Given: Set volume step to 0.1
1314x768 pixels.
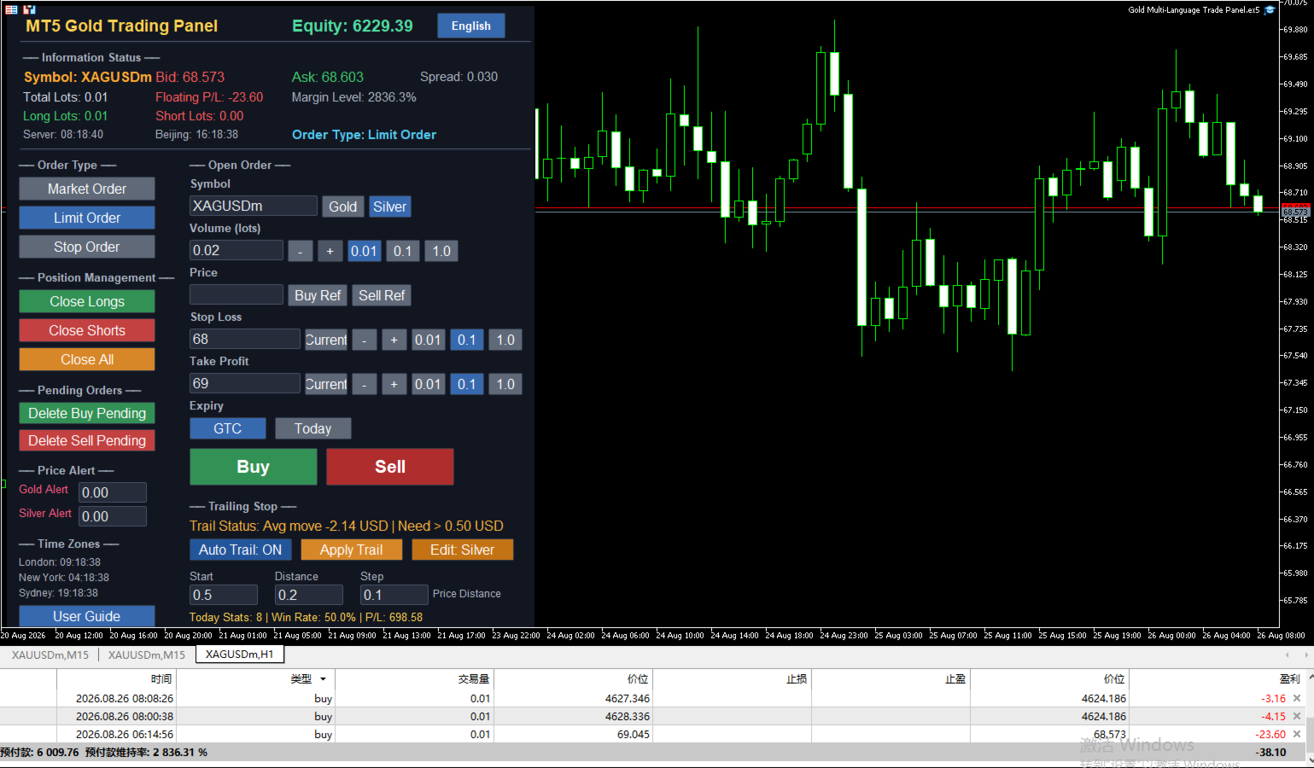Looking at the screenshot, I should (402, 251).
